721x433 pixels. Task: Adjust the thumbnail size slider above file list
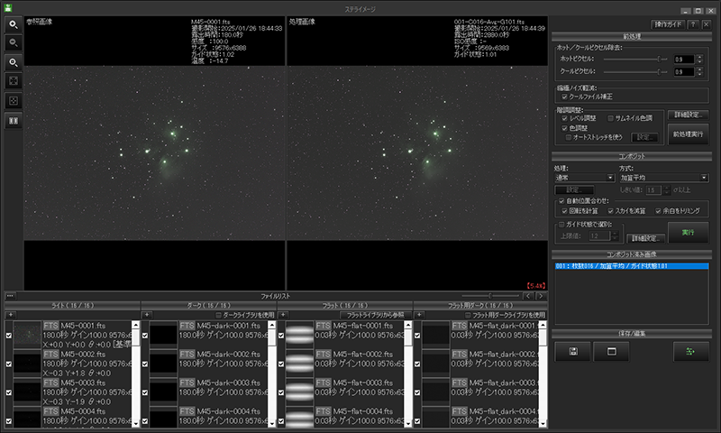pyautogui.click(x=490, y=296)
